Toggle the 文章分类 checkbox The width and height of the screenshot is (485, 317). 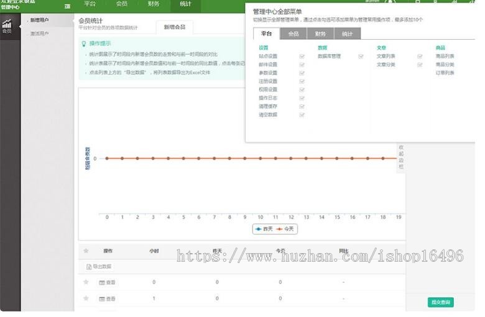420,65
